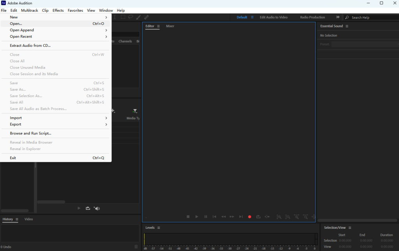
Task: Expand the Import submenu
Action: [55, 118]
